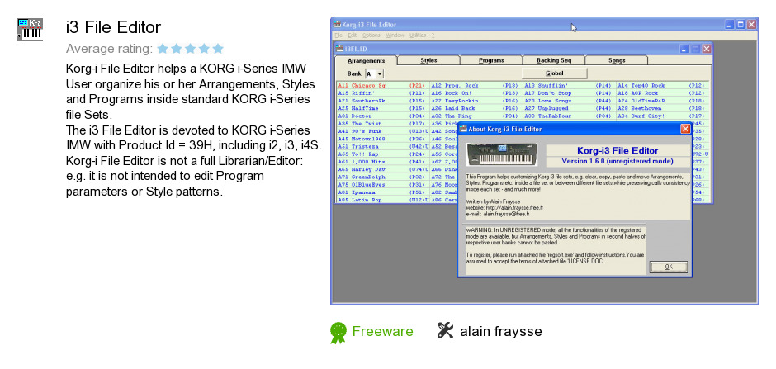Minimize the i3FILED child window
Image resolution: width=776 pixels, height=369 pixels.
tap(685, 49)
